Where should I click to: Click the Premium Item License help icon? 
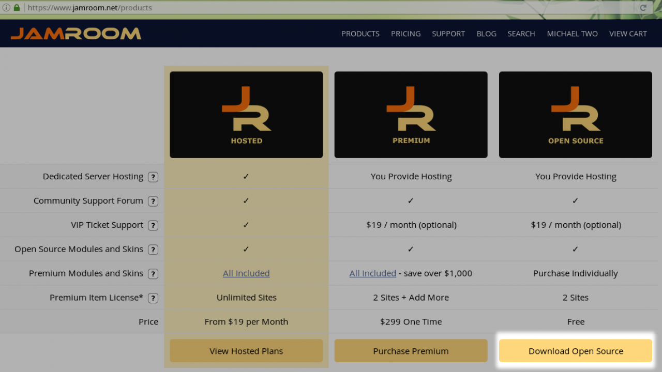pos(153,298)
